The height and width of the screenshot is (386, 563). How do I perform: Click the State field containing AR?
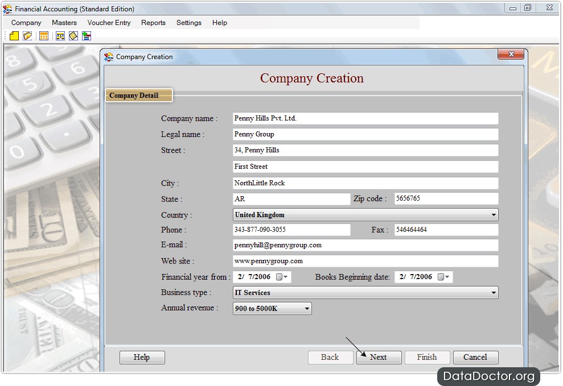[291, 199]
